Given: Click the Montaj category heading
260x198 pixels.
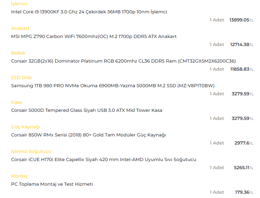Looking at the screenshot, I should 19,176.
